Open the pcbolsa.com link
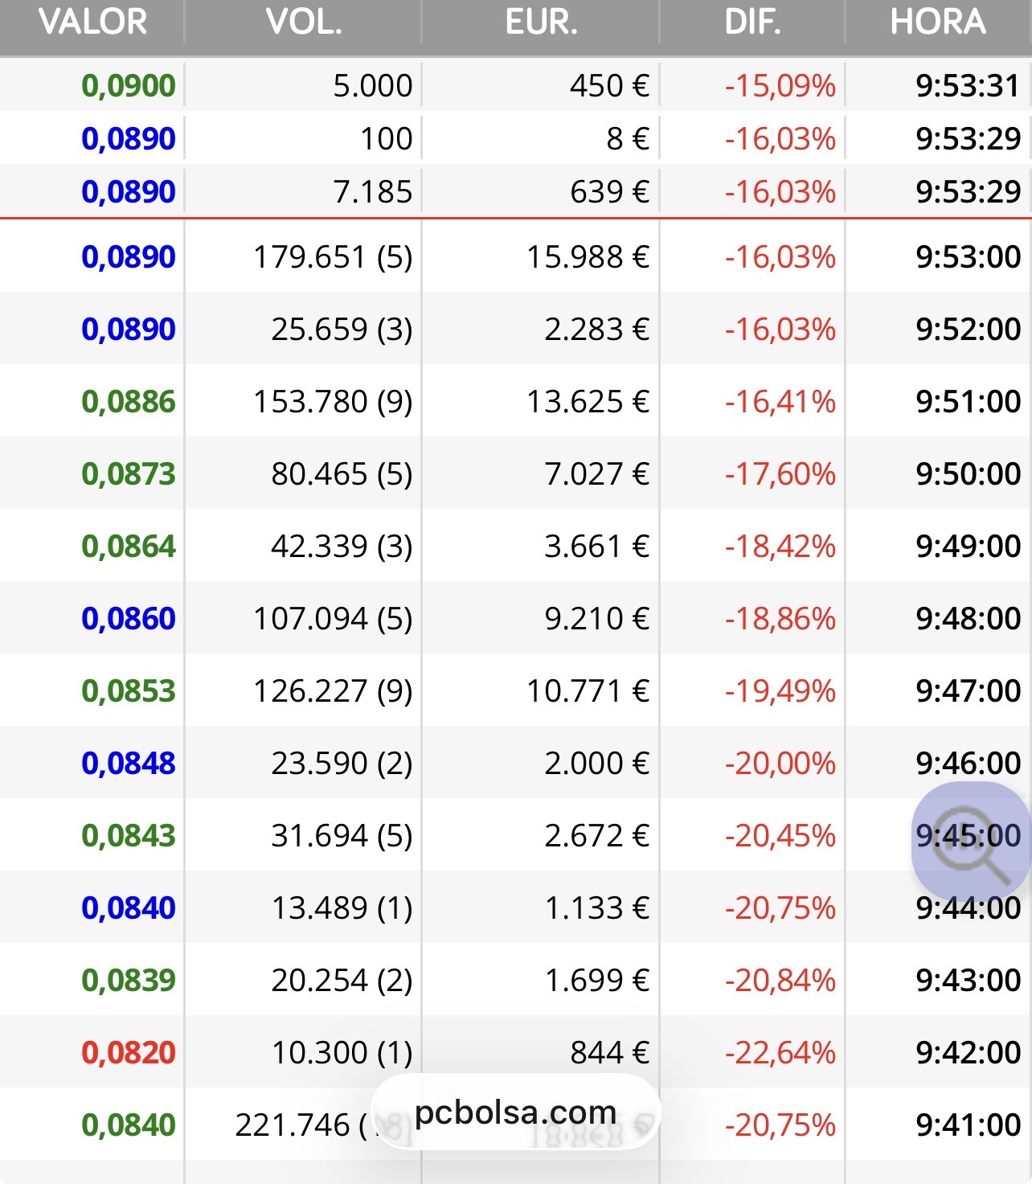1032x1184 pixels. click(515, 1113)
